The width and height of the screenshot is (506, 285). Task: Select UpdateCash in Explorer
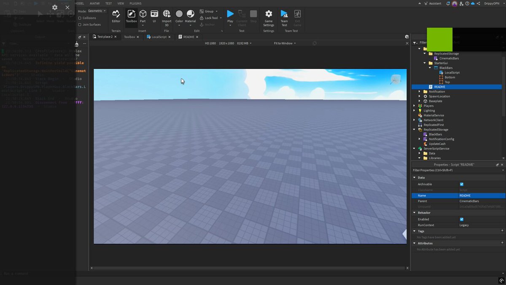coord(437,144)
